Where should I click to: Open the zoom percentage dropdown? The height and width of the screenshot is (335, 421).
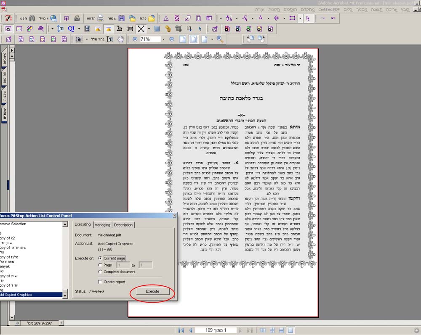163,39
